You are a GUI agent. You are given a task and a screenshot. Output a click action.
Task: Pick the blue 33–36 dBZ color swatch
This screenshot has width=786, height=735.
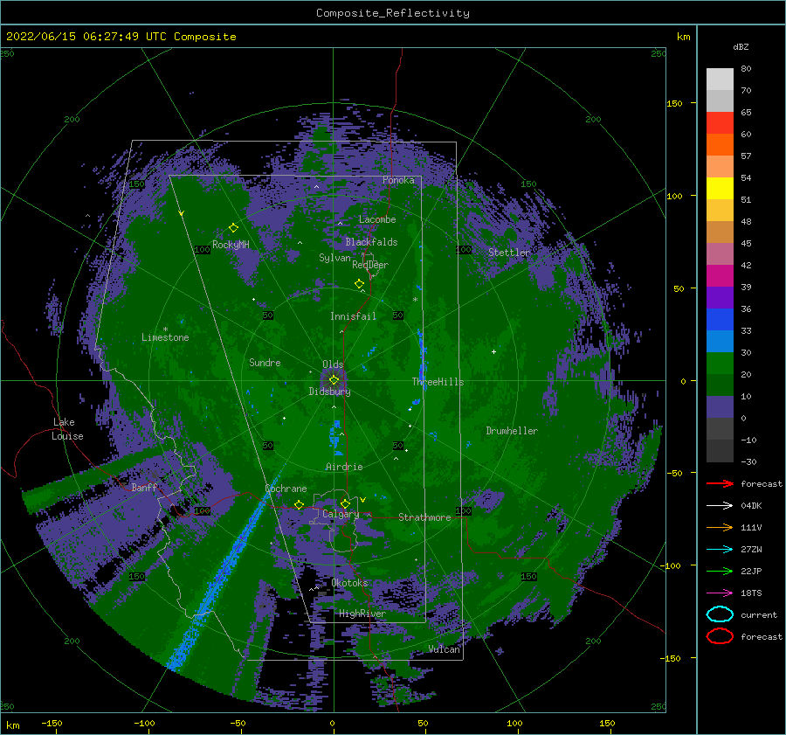click(x=720, y=319)
